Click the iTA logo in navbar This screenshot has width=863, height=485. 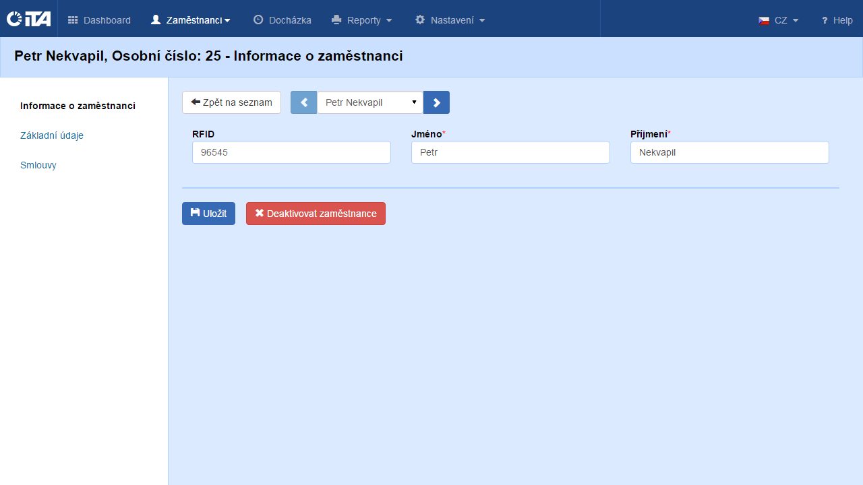click(28, 19)
